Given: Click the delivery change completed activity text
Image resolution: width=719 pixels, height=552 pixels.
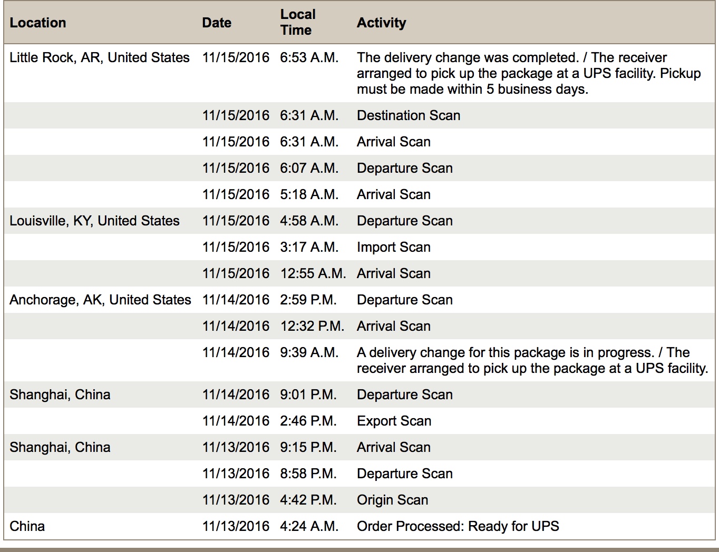Looking at the screenshot, I should tap(529, 73).
